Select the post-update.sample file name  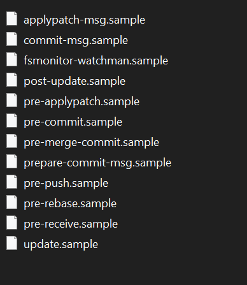point(74,82)
